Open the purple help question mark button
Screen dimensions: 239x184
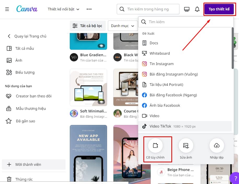point(235,178)
